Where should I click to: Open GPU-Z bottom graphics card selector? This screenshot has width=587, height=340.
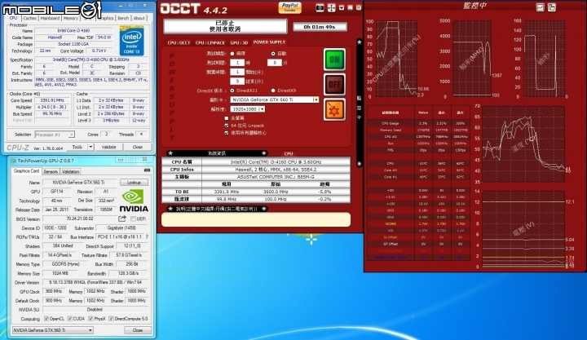pyautogui.click(x=53, y=330)
